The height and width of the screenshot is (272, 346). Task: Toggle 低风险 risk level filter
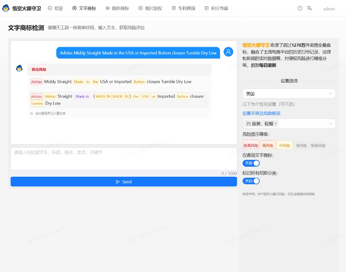tap(301, 146)
